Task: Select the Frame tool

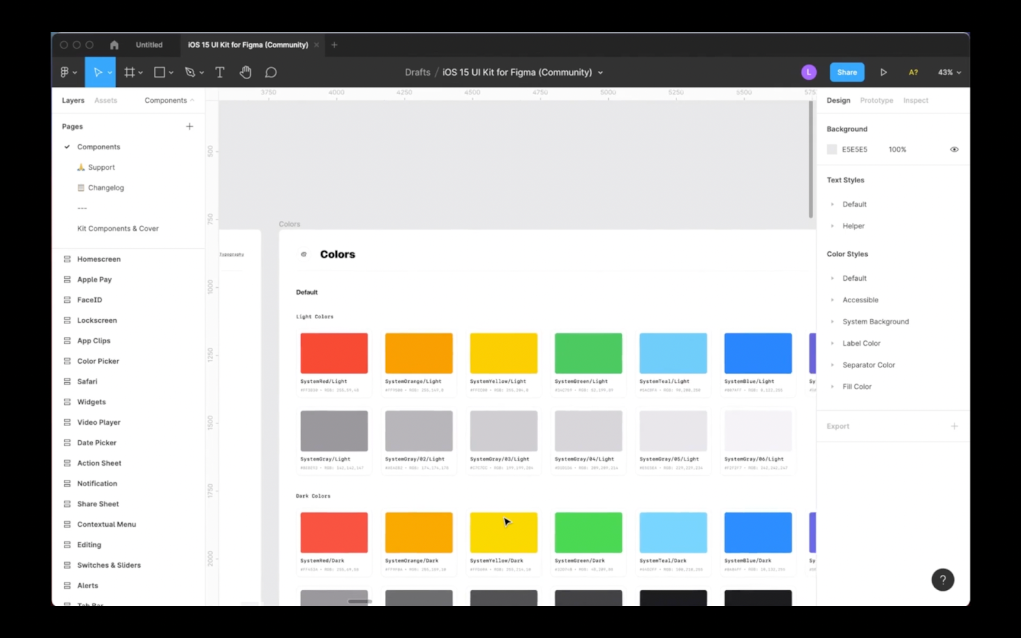Action: (130, 72)
